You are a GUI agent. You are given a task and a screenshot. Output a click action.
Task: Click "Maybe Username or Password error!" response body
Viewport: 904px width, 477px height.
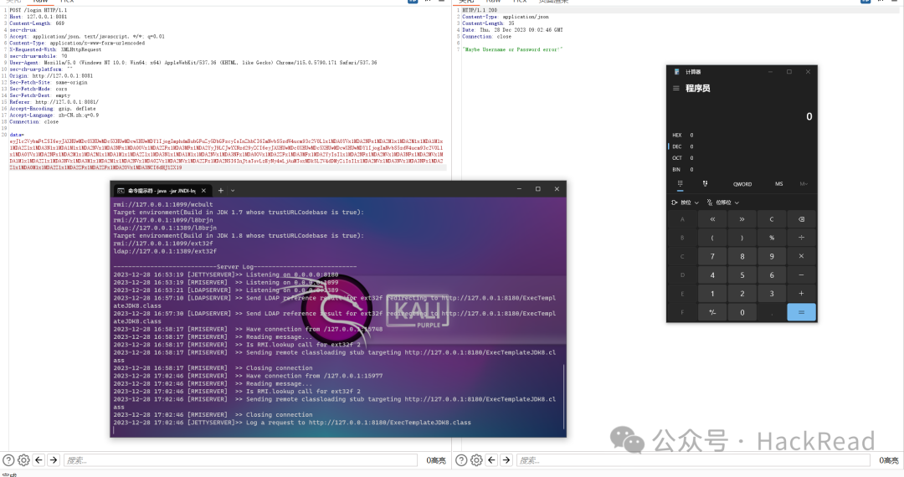(512, 49)
